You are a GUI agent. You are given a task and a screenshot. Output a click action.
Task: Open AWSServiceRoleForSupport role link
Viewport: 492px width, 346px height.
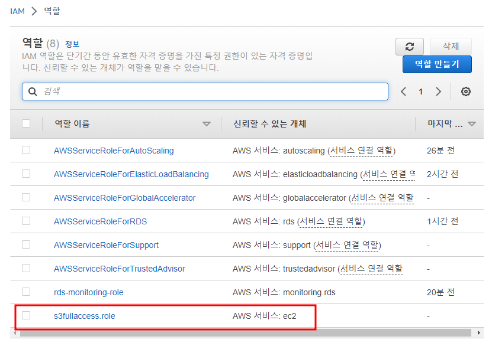pyautogui.click(x=106, y=245)
